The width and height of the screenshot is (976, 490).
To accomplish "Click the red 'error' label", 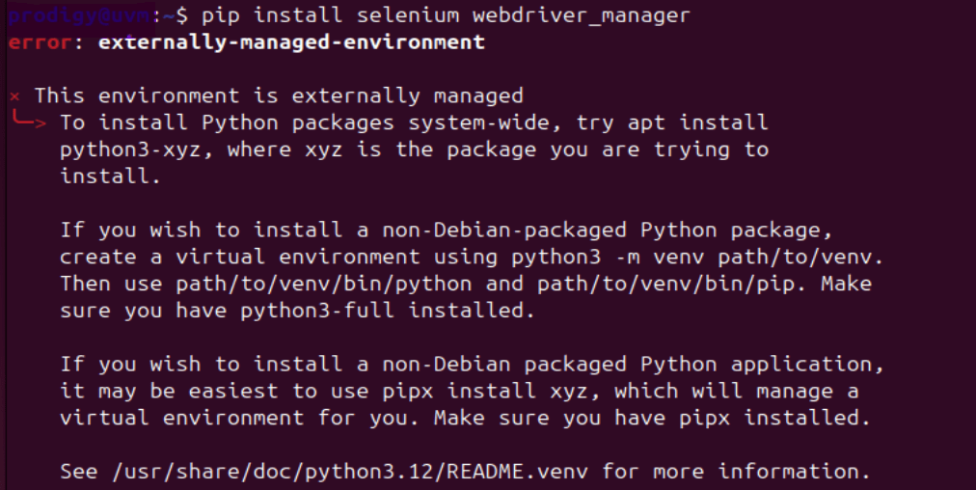I will click(x=40, y=42).
